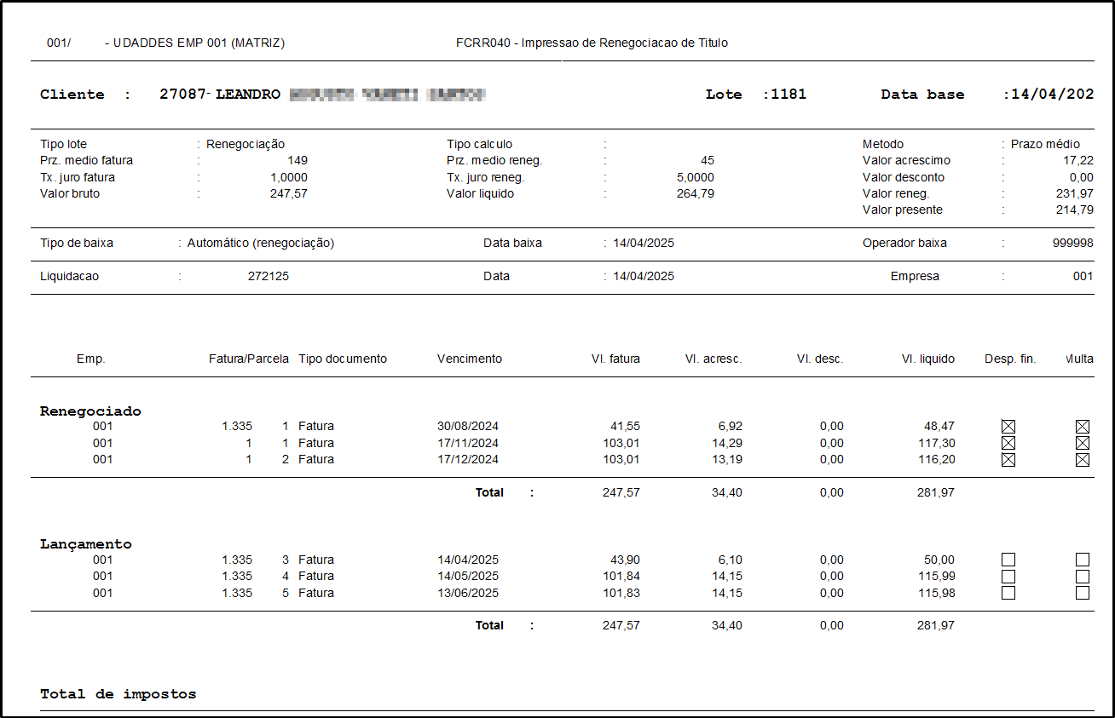Click the Data base label
Viewport: 1115px width, 718px height.
(922, 95)
